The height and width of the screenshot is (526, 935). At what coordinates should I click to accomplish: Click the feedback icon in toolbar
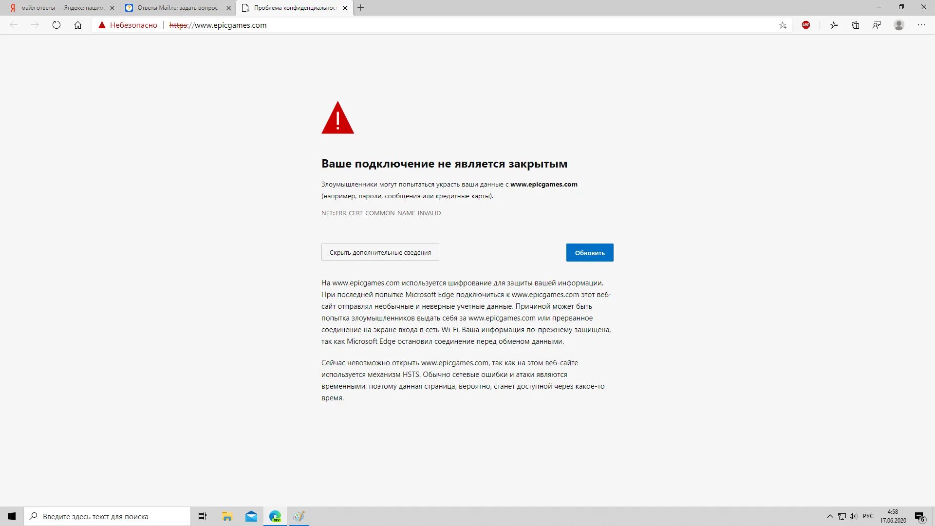(877, 25)
